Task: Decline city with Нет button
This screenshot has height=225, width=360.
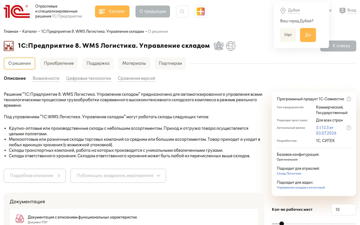Action: click(x=288, y=35)
